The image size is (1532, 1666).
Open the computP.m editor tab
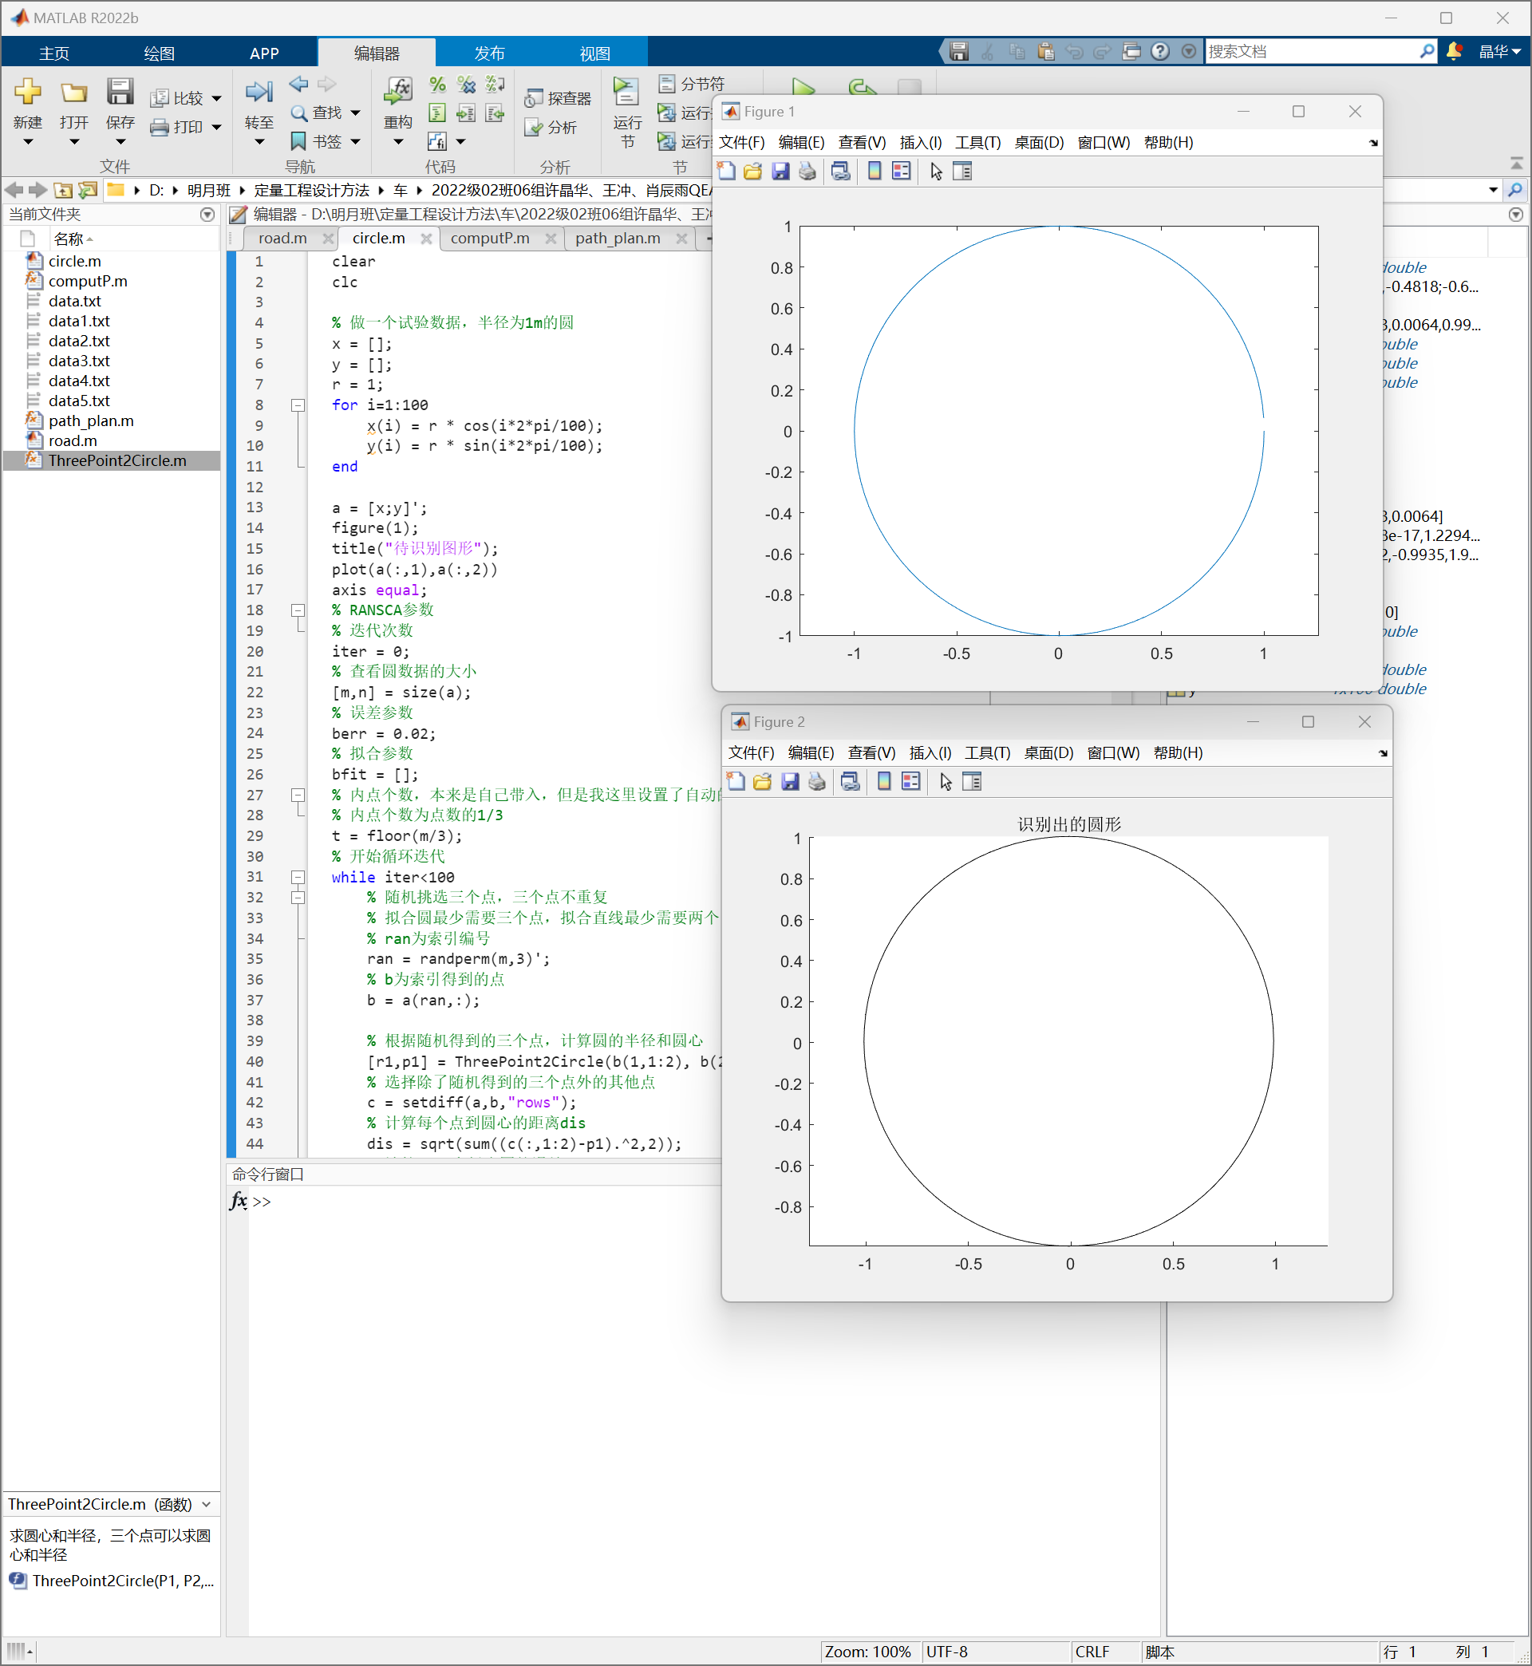click(x=489, y=239)
